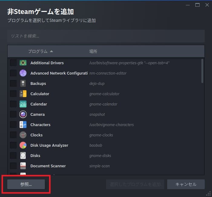
Task: Click the deja-dup location text
Action: (x=97, y=84)
